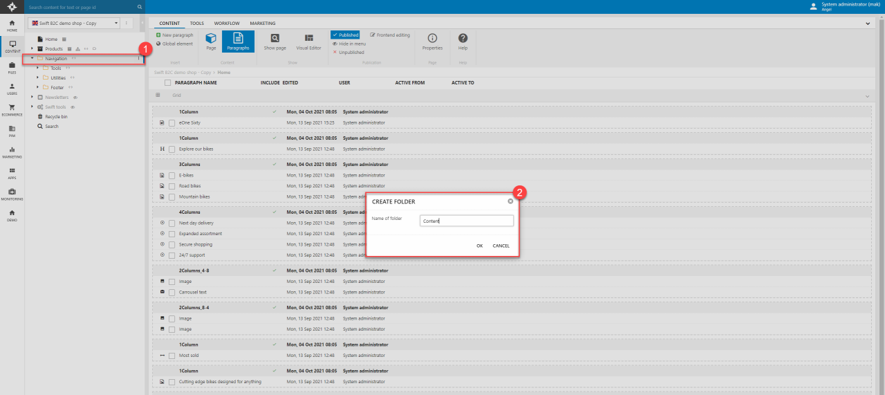The height and width of the screenshot is (395, 885).
Task: Click the Visual Editor ribbon icon
Action: click(x=308, y=42)
